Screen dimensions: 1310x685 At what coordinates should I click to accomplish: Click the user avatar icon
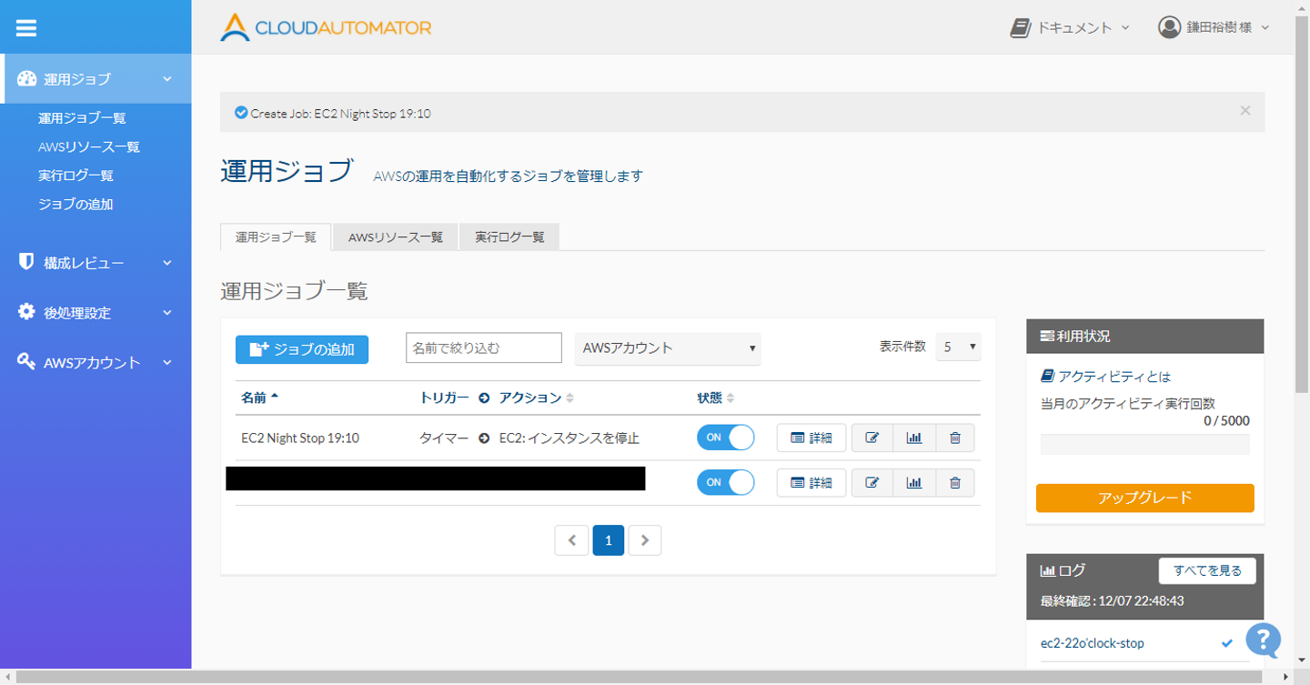1169,27
